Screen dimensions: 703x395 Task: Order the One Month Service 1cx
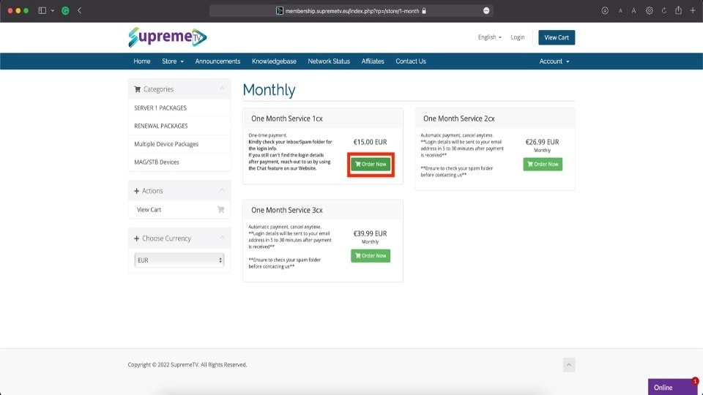point(371,165)
